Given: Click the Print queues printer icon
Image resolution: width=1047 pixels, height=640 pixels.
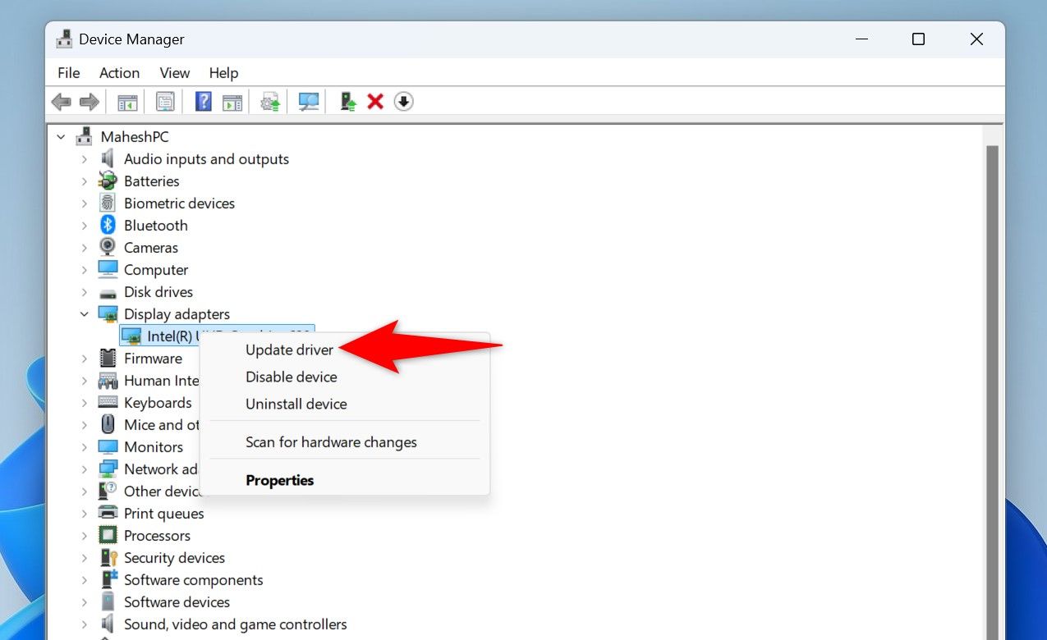Looking at the screenshot, I should click(108, 513).
